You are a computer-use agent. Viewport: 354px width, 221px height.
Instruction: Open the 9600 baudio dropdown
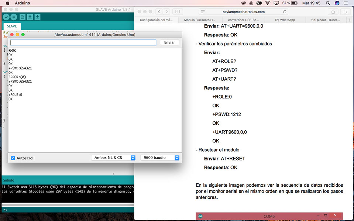(159, 158)
